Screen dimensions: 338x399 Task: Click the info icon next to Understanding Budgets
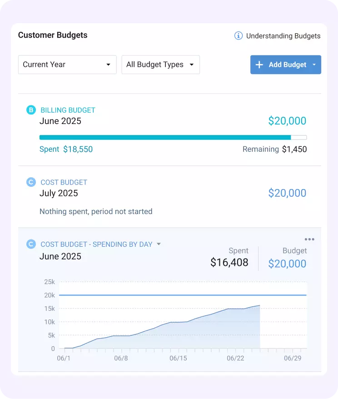(x=239, y=35)
